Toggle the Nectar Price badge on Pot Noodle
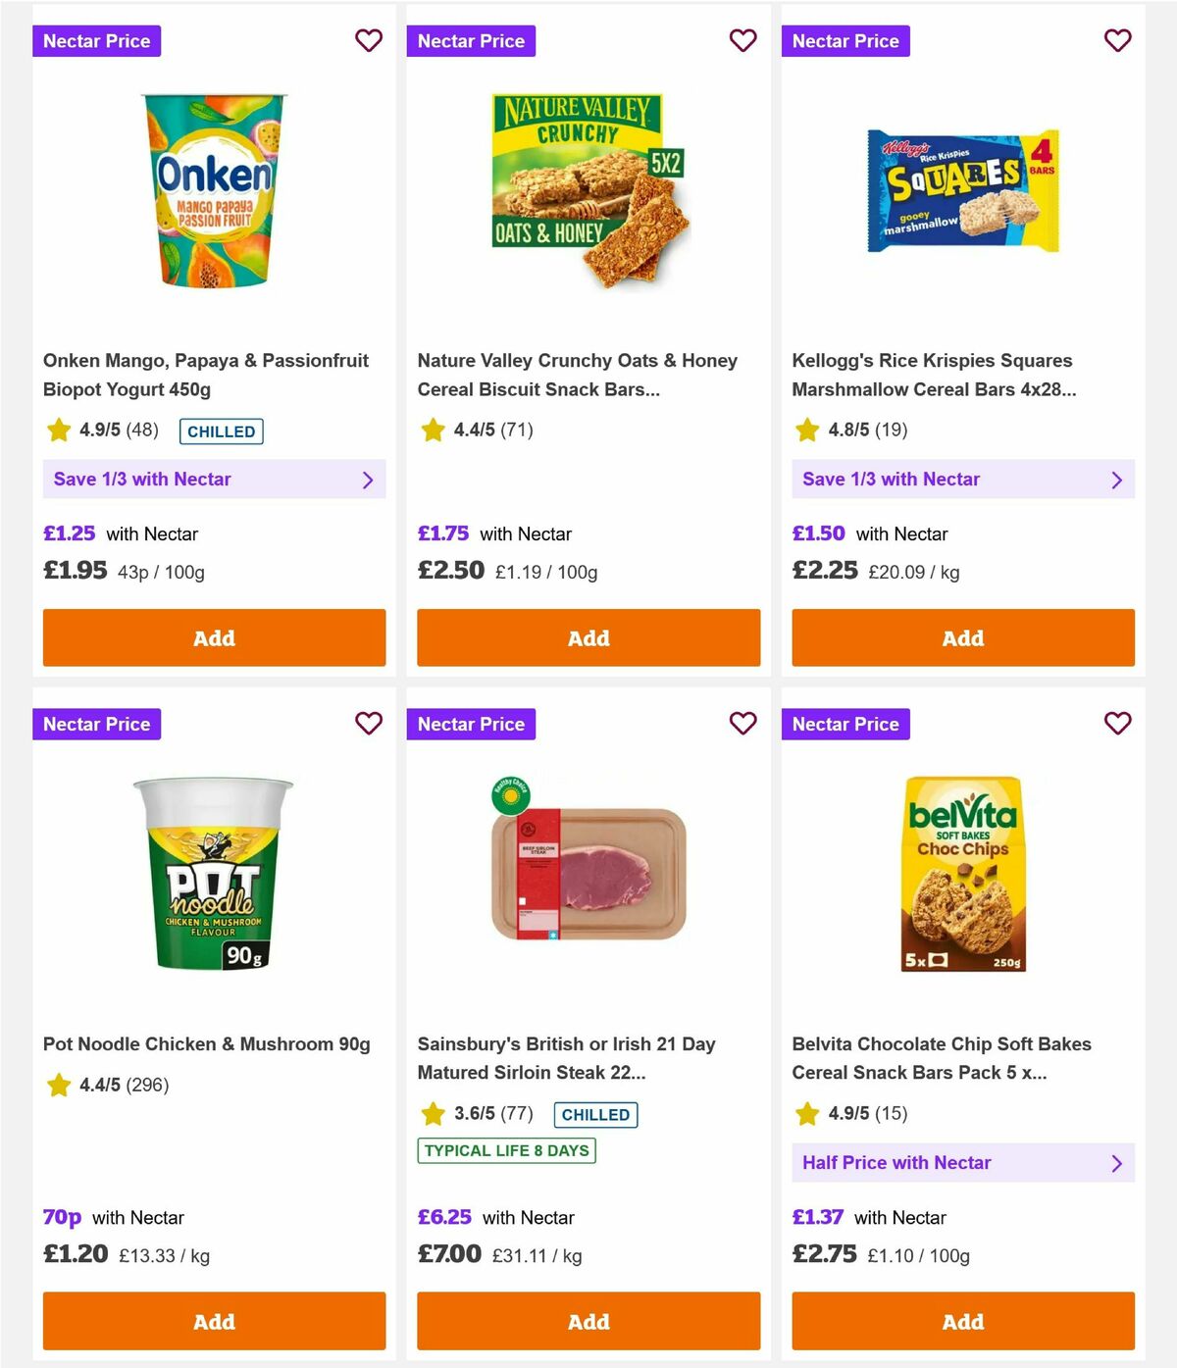 pyautogui.click(x=96, y=724)
